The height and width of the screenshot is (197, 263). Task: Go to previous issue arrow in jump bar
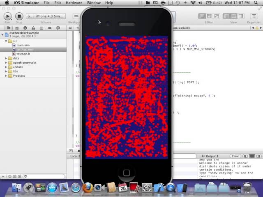click(253, 28)
